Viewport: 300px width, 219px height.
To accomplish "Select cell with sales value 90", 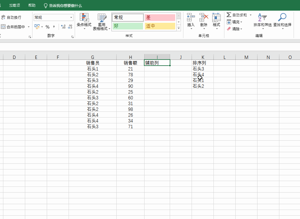I will (131, 86).
